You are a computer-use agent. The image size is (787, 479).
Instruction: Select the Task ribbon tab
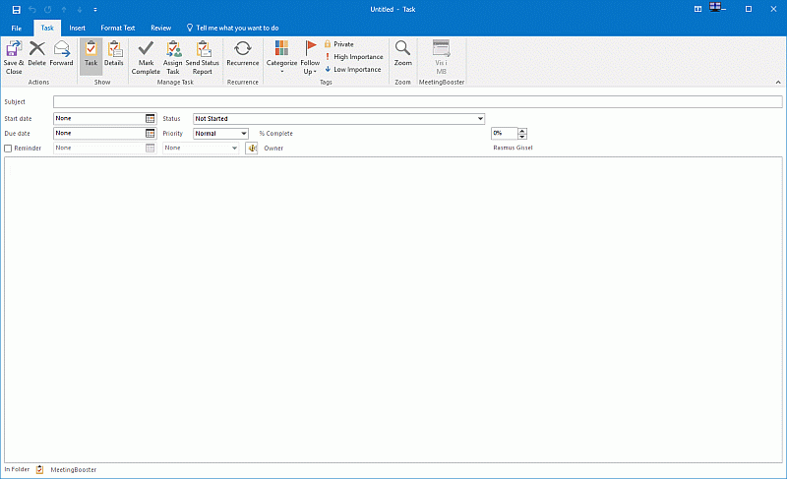47,29
